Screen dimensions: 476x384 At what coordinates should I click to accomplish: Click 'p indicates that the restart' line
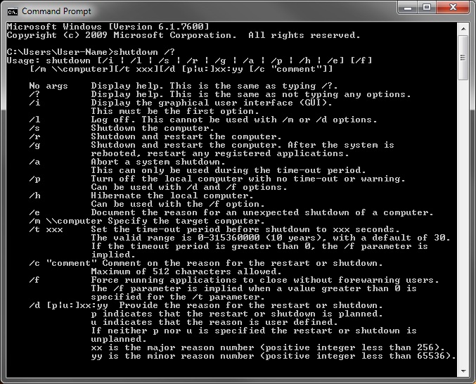(x=237, y=314)
